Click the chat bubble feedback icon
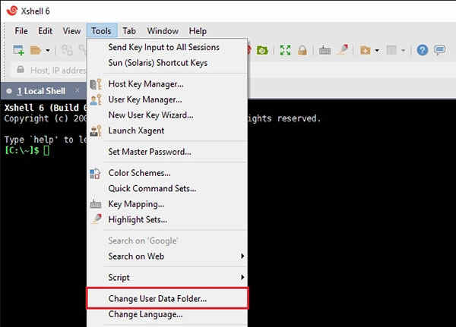Screen dimensions: 456x327 tap(439, 50)
